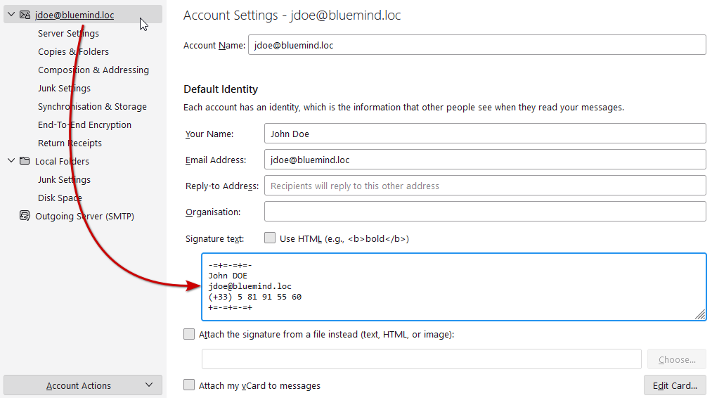712x398 pixels.
Task: Check Attach the signature from a file
Action: pos(189,335)
